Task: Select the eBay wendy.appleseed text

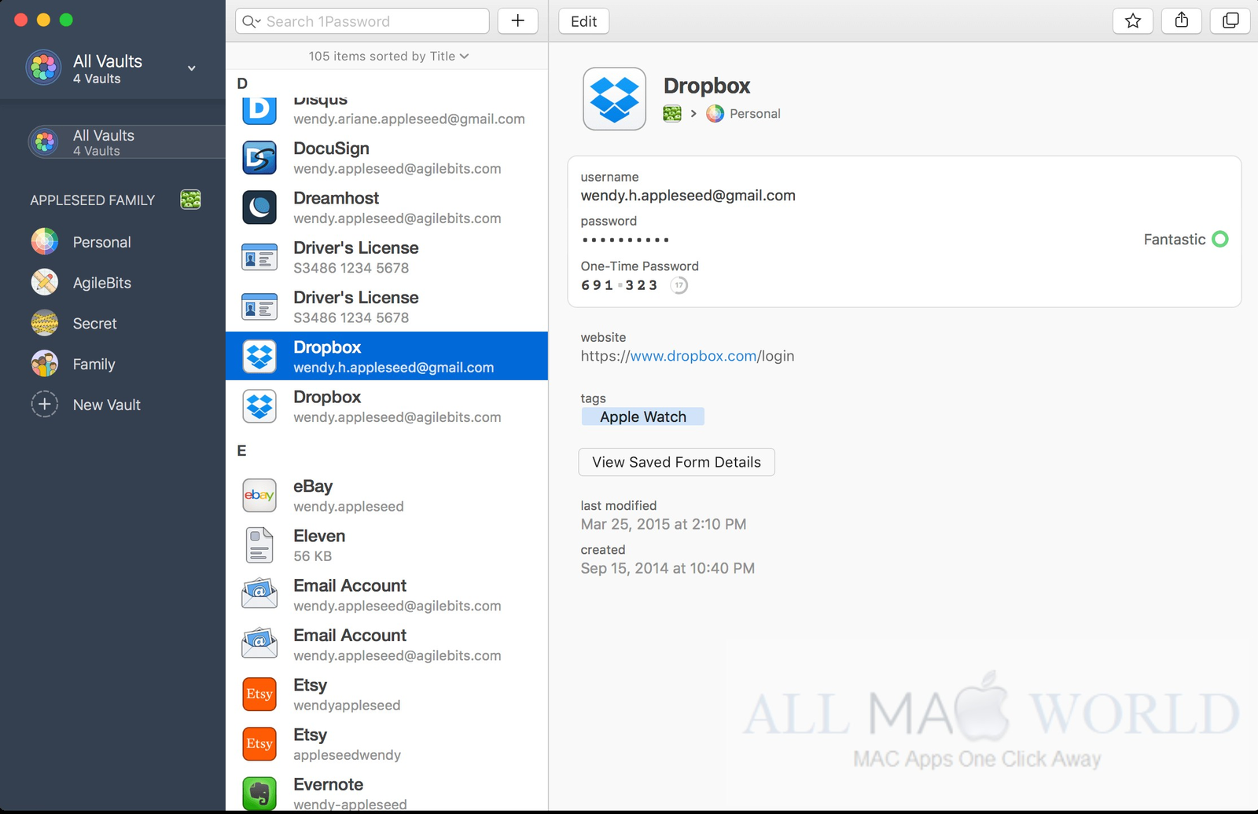Action: [x=348, y=507]
